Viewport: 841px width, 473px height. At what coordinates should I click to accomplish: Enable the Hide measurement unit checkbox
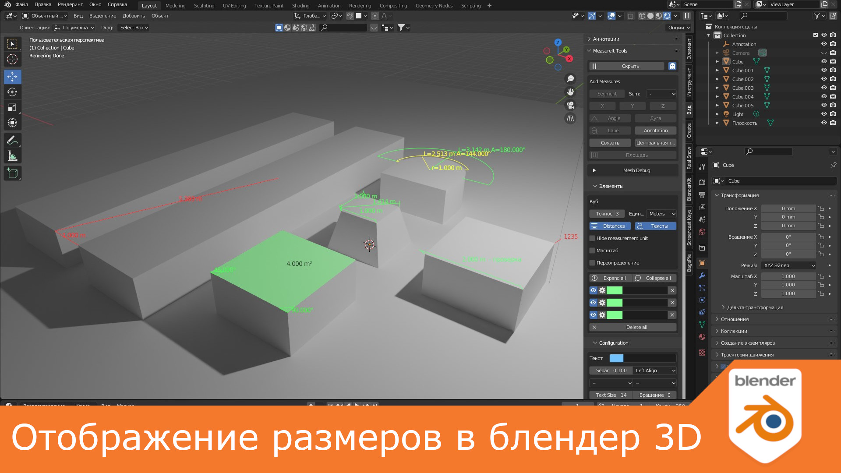(592, 238)
